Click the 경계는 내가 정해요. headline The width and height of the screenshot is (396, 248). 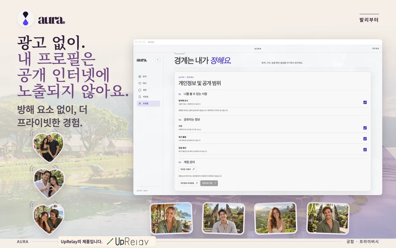click(202, 60)
